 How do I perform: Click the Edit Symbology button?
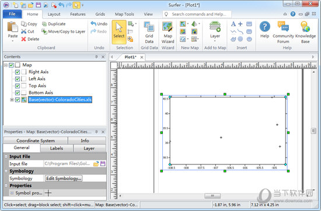point(64,178)
